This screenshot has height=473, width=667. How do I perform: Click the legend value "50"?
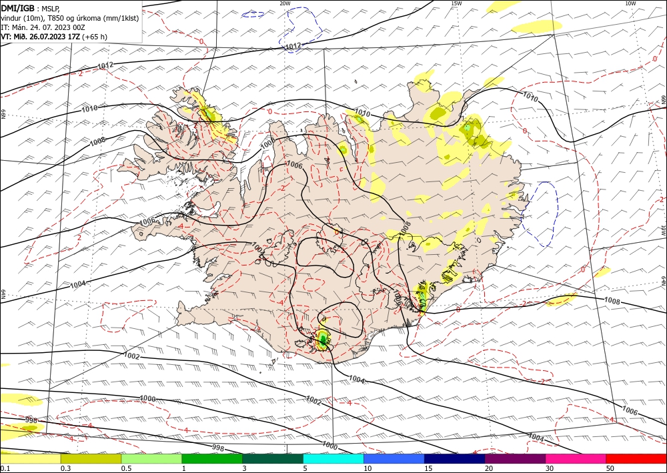click(x=610, y=468)
